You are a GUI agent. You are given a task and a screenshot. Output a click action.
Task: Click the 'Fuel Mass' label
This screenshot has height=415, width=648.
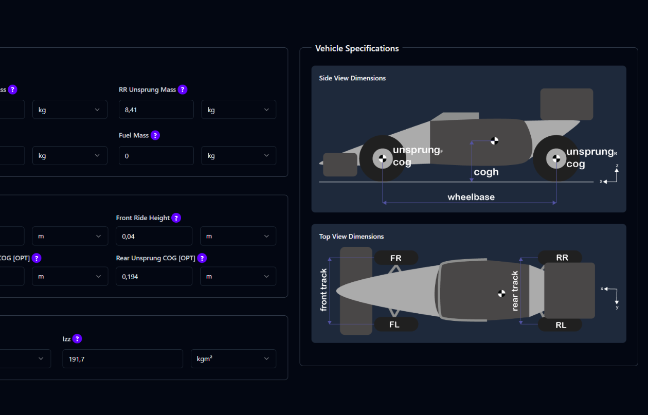click(134, 135)
